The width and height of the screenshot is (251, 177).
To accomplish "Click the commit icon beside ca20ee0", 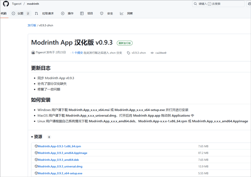I will point(152,53).
